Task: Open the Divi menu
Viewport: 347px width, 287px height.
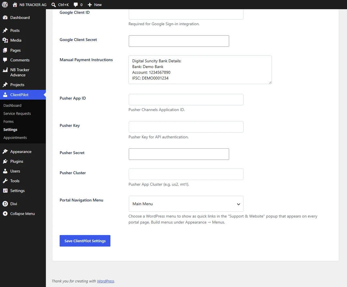Action: pyautogui.click(x=23, y=204)
